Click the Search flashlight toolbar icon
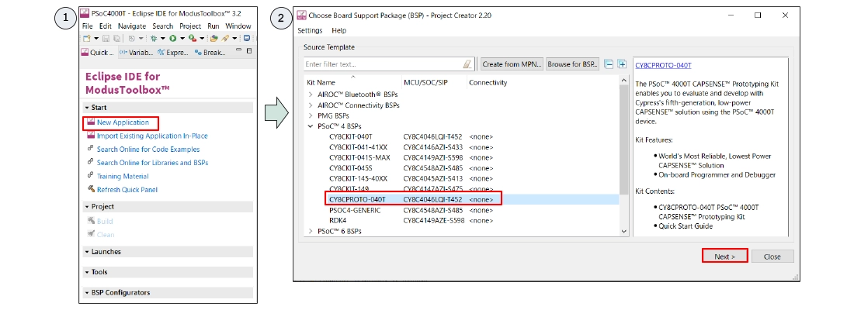This screenshot has height=310, width=854. pyautogui.click(x=225, y=38)
